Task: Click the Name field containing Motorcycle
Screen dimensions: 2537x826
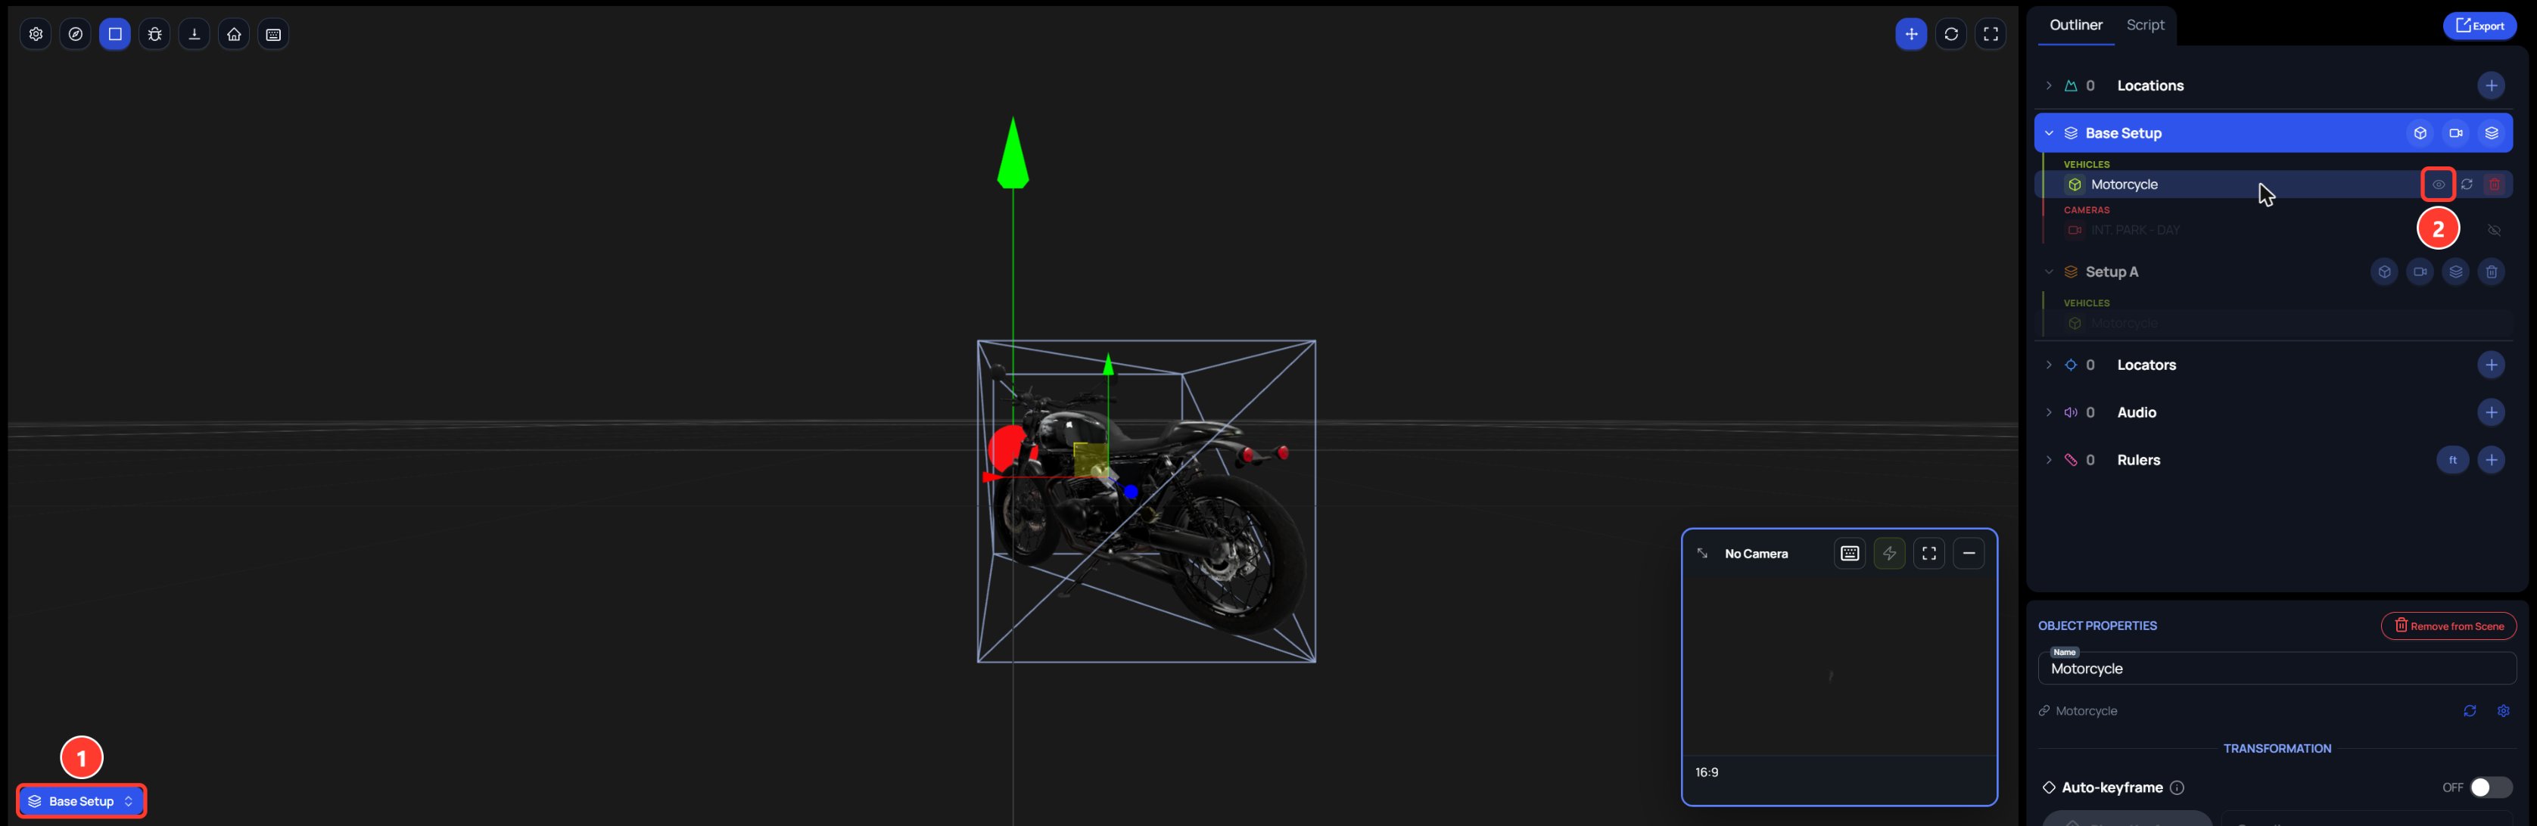Action: coord(2276,669)
